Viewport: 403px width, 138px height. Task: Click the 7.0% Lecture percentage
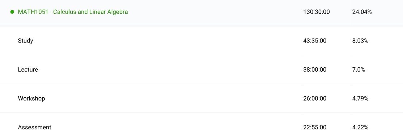pos(358,70)
